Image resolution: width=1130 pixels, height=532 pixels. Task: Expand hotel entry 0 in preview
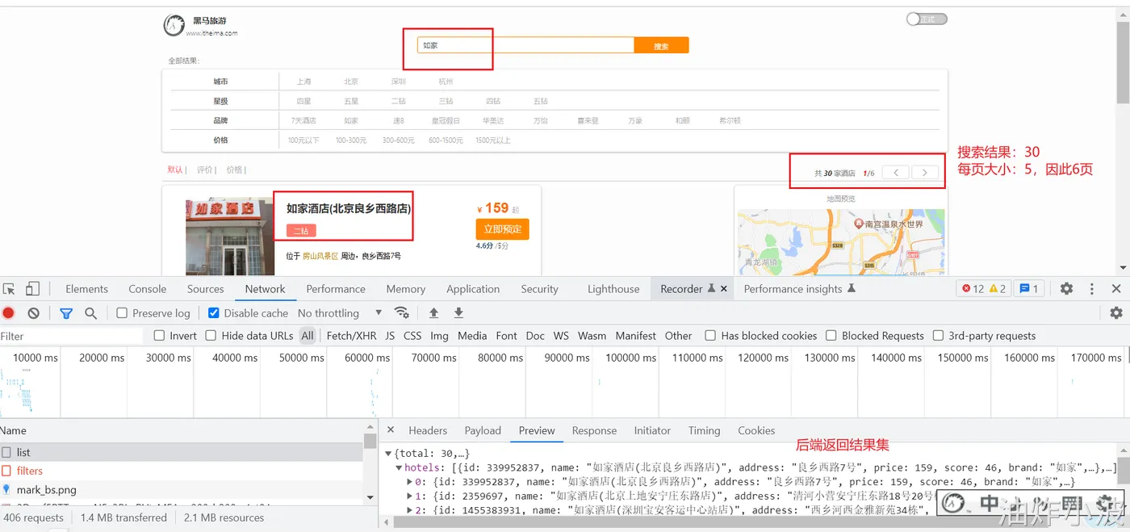[x=409, y=482]
